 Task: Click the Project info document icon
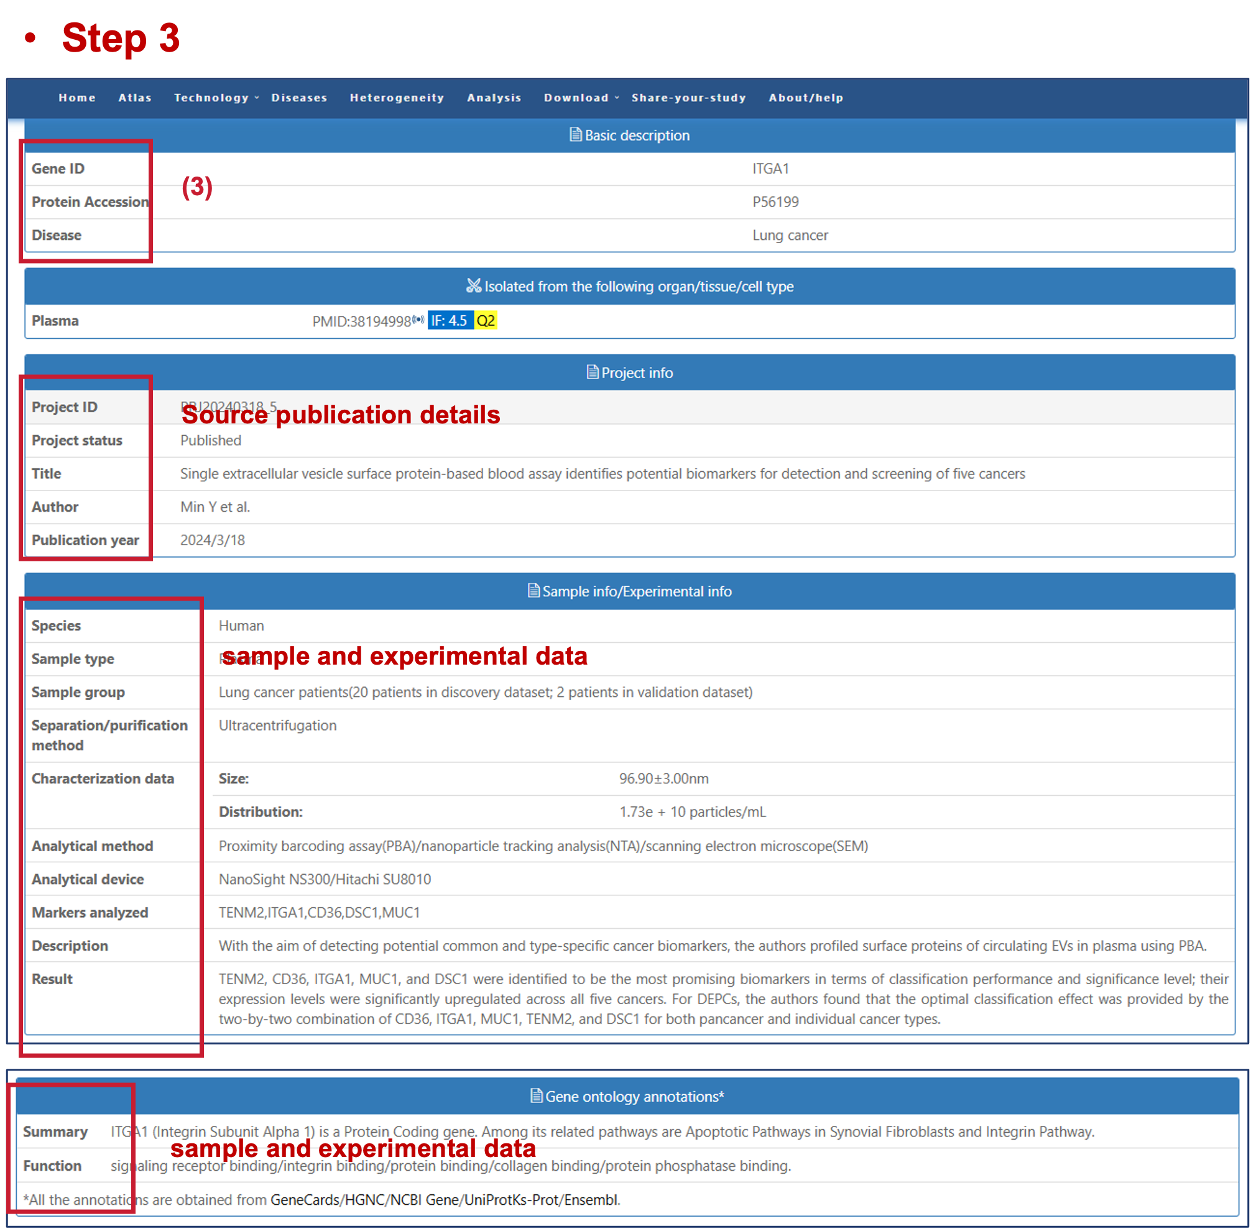coord(591,372)
